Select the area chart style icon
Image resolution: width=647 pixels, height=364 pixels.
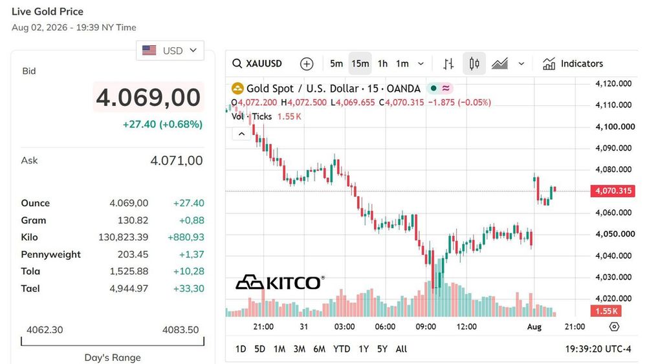pos(499,63)
